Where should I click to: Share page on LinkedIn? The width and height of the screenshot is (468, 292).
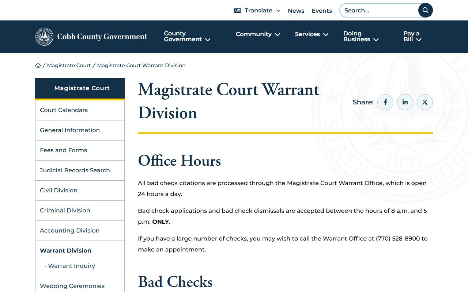[405, 102]
